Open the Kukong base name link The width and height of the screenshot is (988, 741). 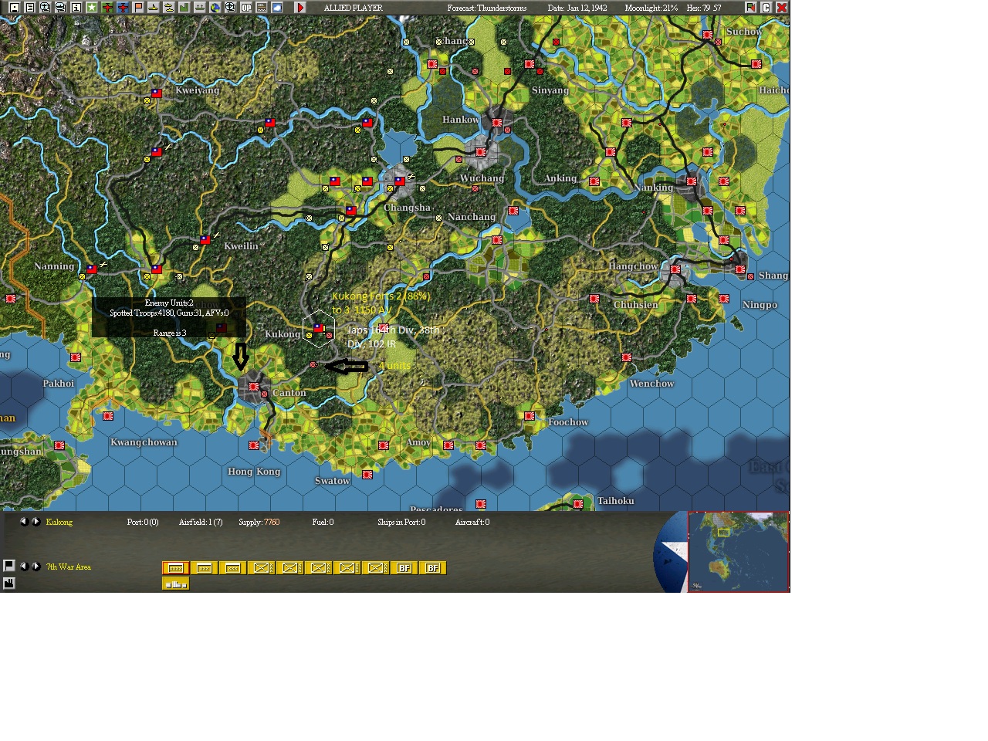59,523
